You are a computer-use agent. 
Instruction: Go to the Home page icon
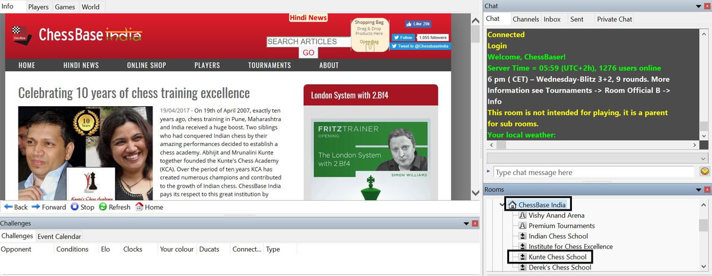click(x=139, y=207)
